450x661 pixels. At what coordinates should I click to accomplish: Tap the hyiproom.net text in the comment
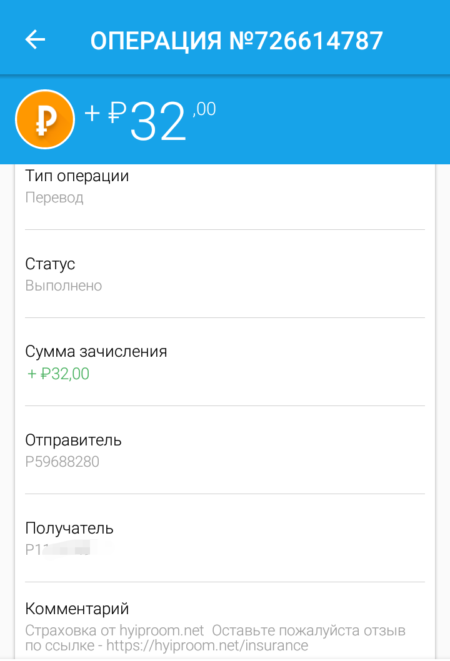[x=161, y=630]
